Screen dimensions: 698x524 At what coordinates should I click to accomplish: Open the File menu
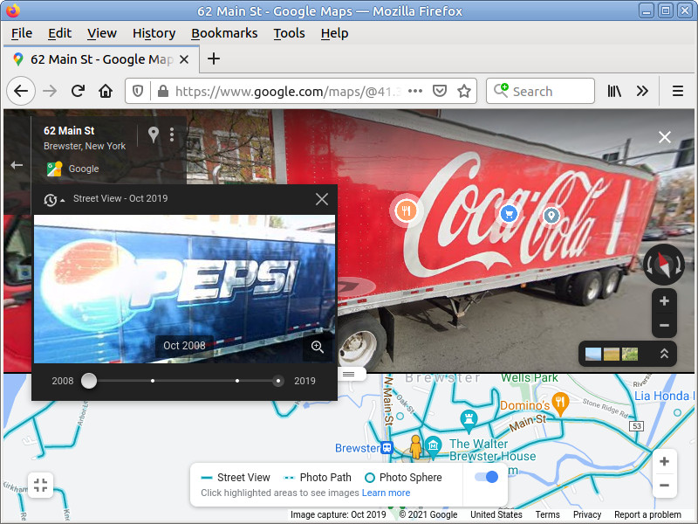click(22, 33)
